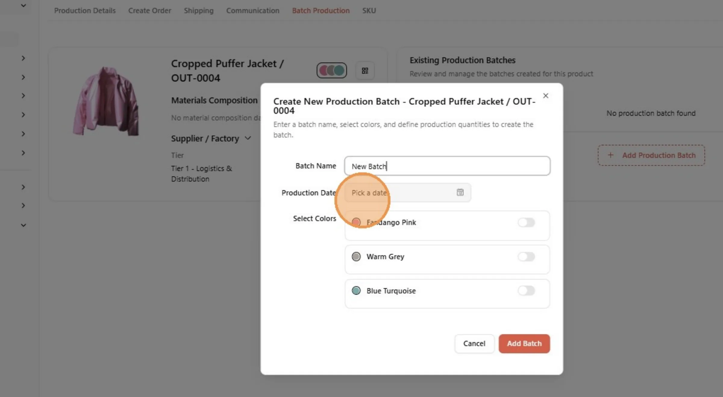Click the Add Batch button

(524, 343)
